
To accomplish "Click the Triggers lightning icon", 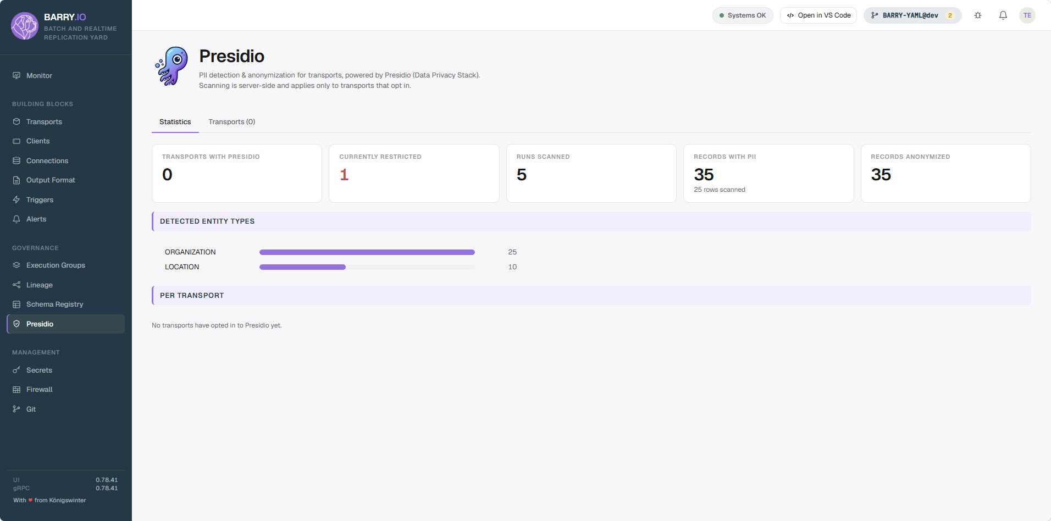I will tap(16, 199).
